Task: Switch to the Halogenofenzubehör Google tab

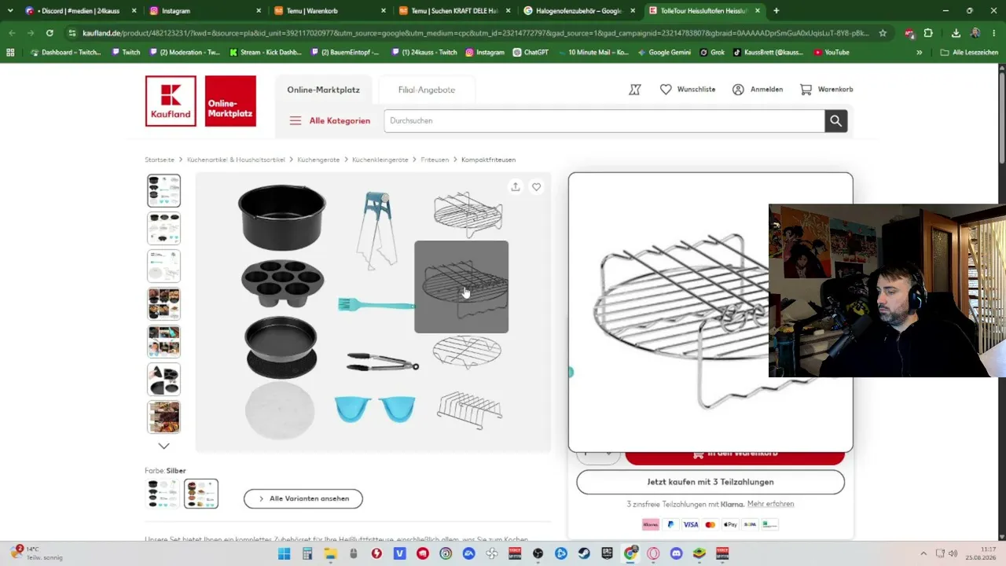Action: 578,11
